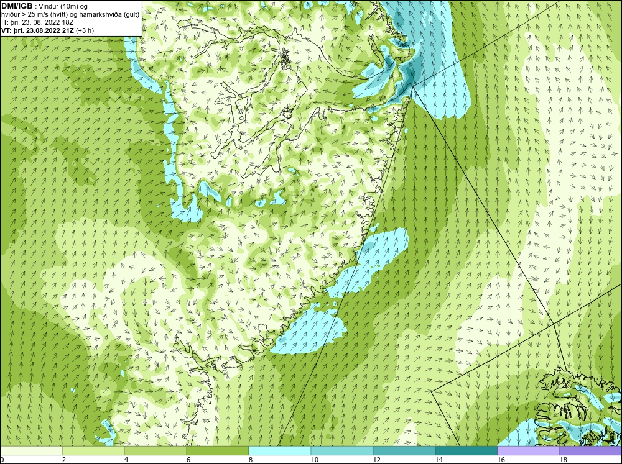Screen dimensions: 622x464
Task: Click the 'hviður > 25 m/s' description line
Action: click(70, 15)
